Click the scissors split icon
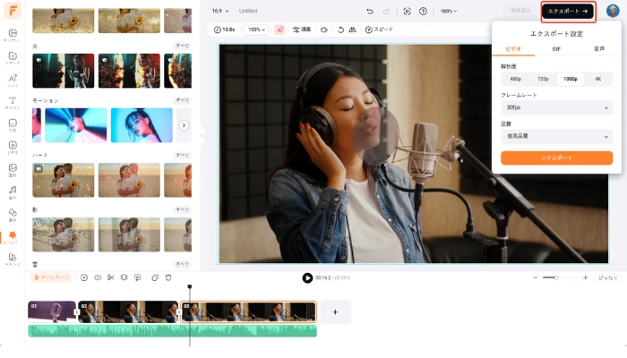The height and width of the screenshot is (358, 627). pos(110,277)
